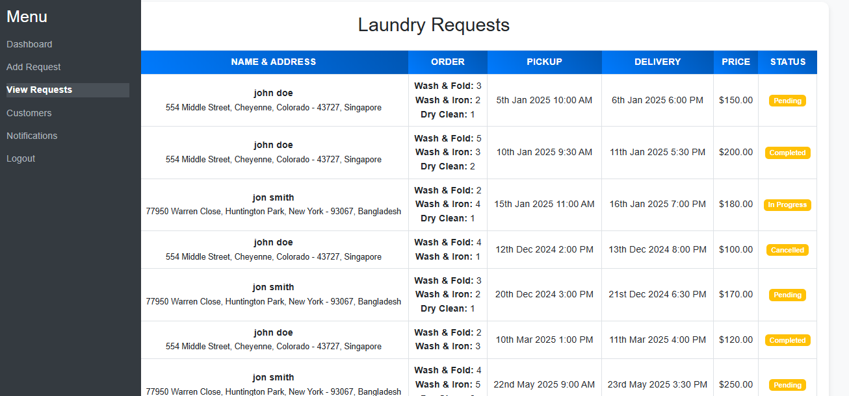Image resolution: width=849 pixels, height=396 pixels.
Task: Click Completed badge on $200.00 request
Action: (788, 153)
